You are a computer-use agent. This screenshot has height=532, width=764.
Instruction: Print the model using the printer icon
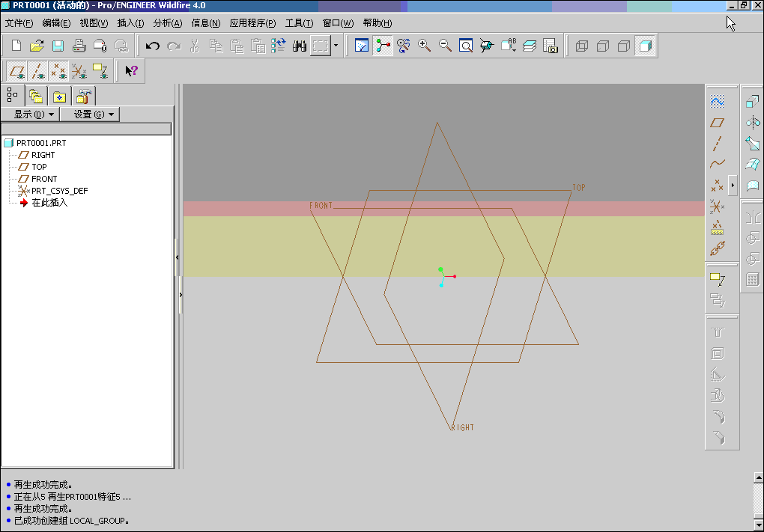(79, 46)
